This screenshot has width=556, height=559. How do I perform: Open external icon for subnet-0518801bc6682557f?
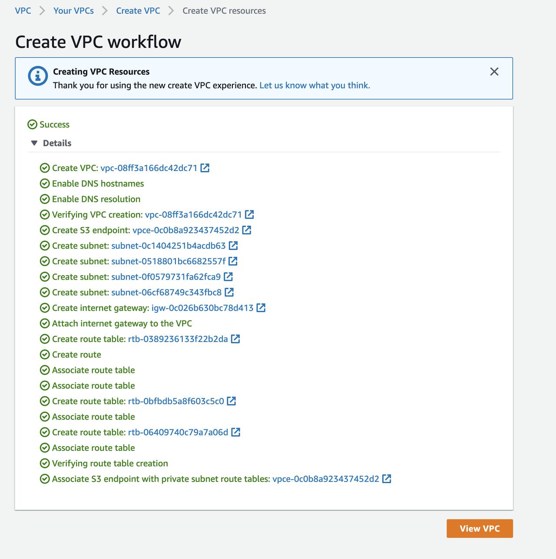pyautogui.click(x=233, y=261)
